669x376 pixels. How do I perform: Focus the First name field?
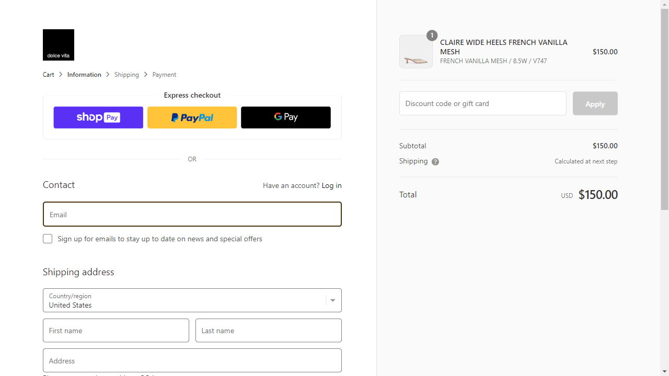116,331
